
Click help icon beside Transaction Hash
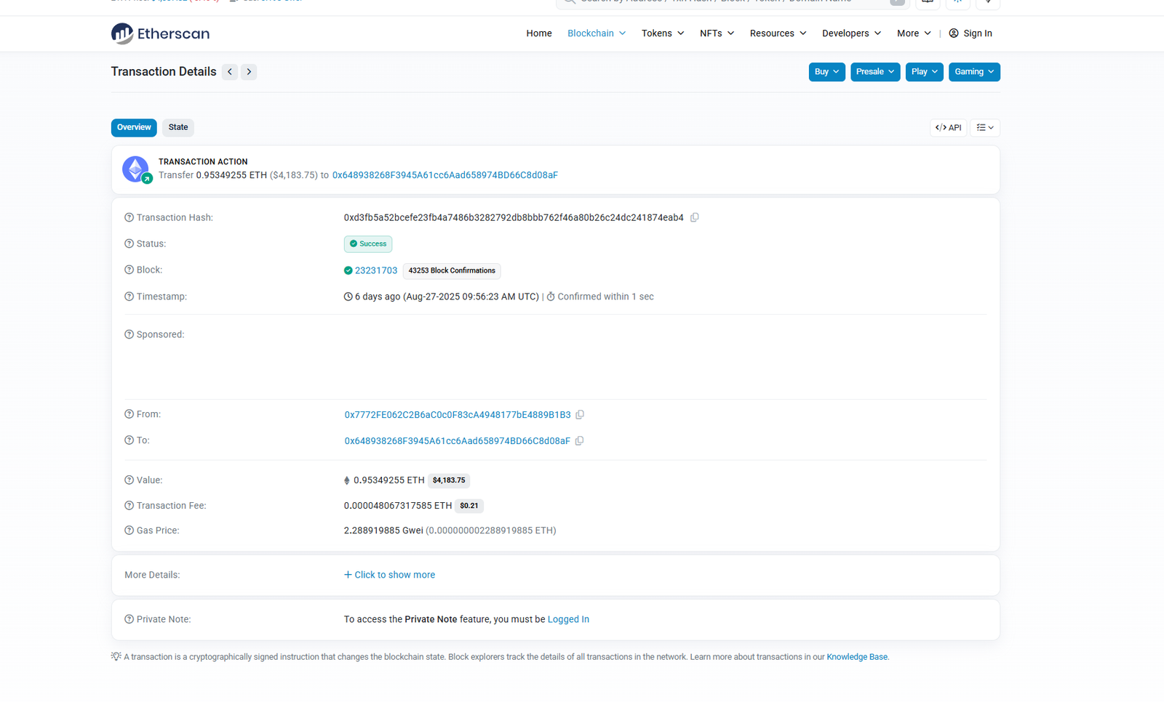coord(129,217)
